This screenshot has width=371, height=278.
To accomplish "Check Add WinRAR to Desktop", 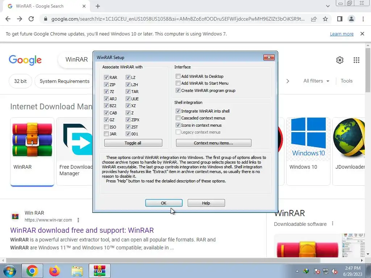I will click(178, 76).
